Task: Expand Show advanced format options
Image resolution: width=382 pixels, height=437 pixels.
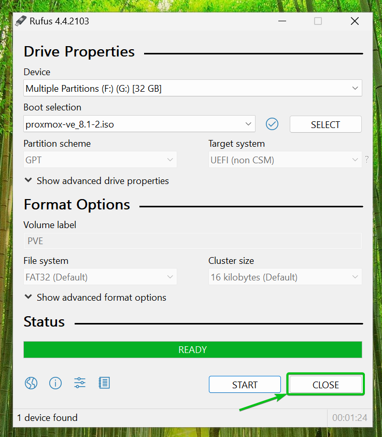Action: point(95,298)
